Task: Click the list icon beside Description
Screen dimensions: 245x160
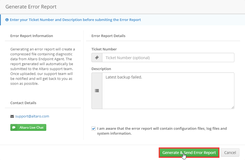Action: (97, 91)
